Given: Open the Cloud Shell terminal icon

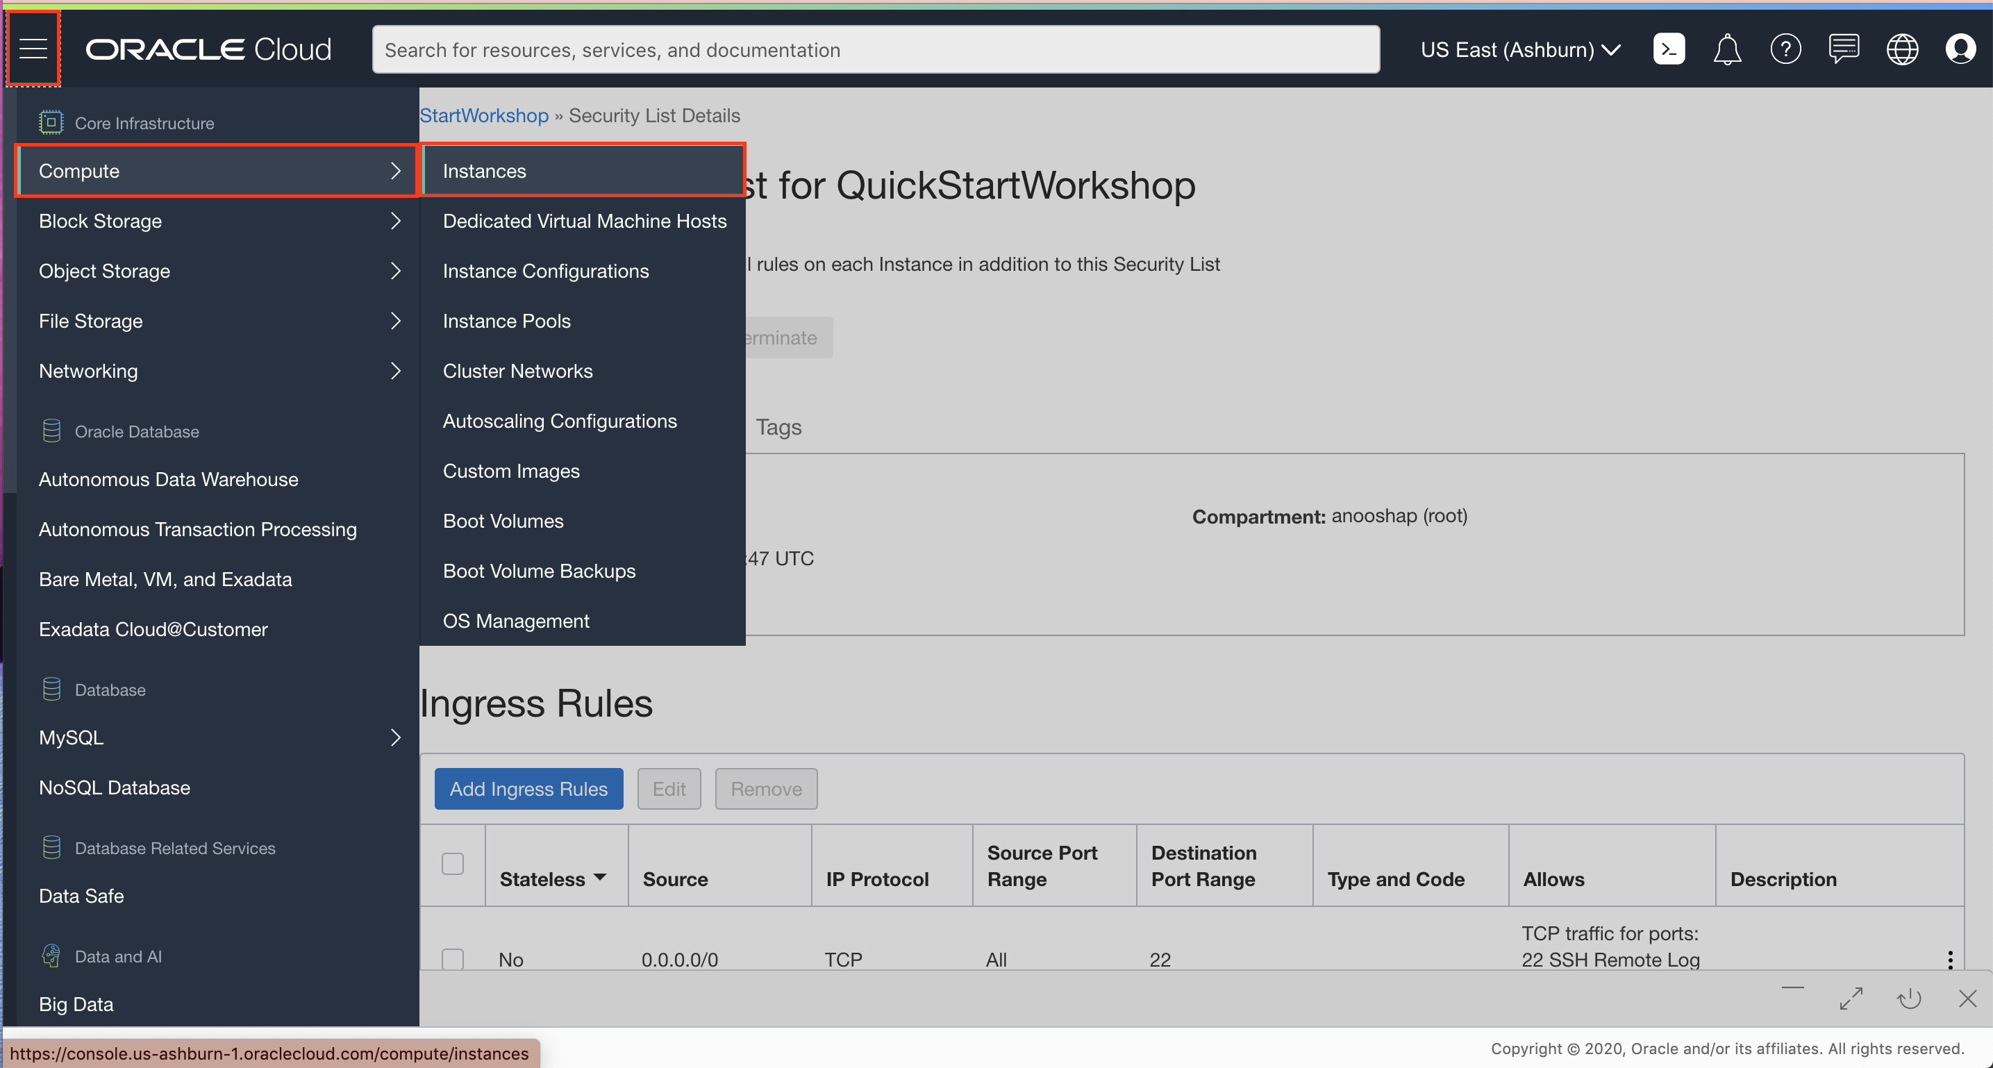Looking at the screenshot, I should tap(1668, 49).
